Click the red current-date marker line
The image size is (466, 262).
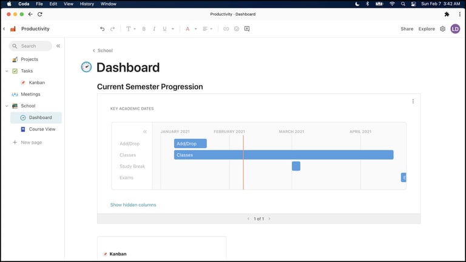pos(243,162)
